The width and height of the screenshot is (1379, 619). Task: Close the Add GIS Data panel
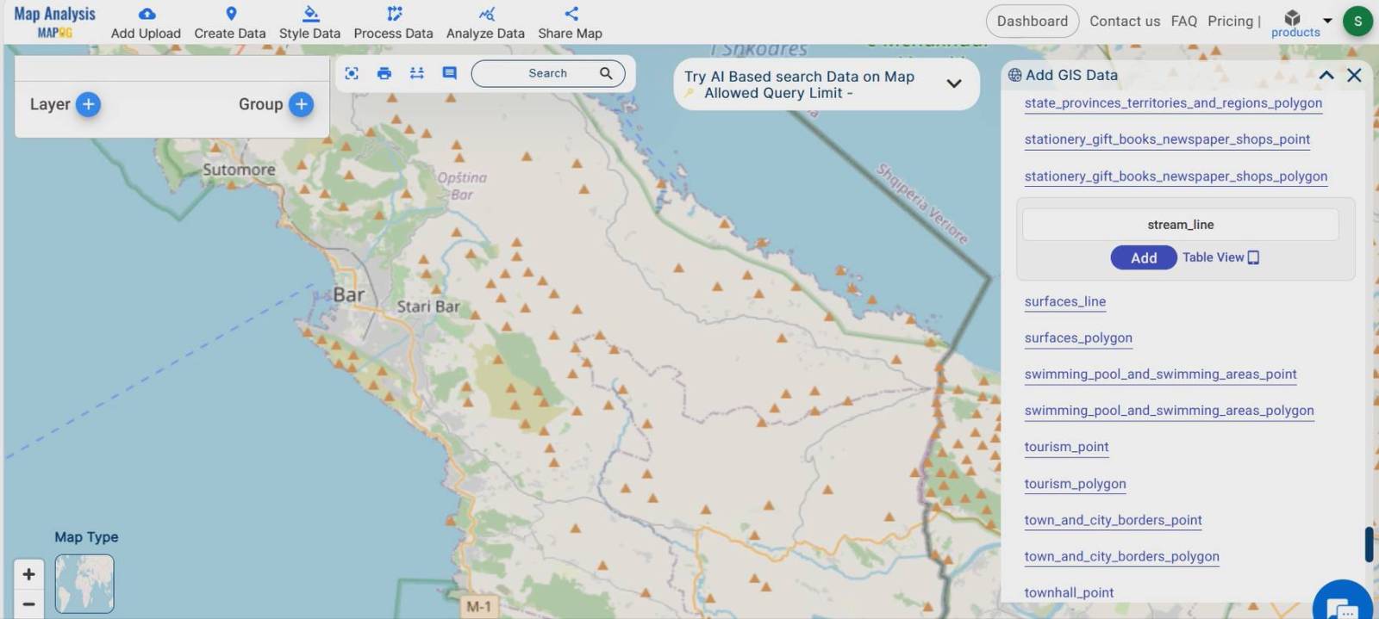point(1354,76)
